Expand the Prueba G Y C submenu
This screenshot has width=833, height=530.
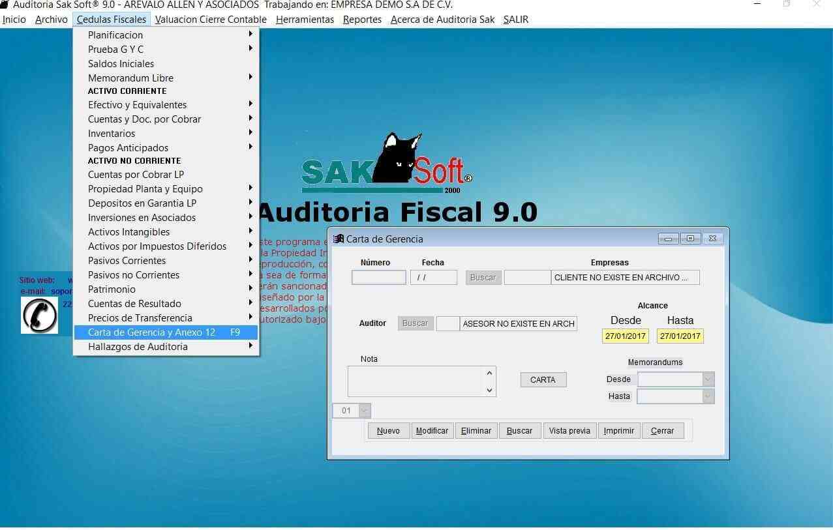point(166,50)
